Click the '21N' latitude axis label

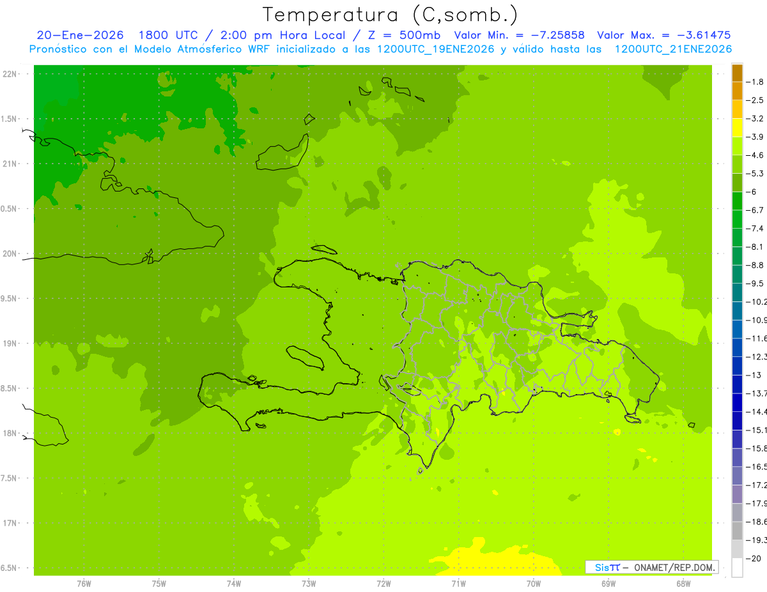tap(10, 163)
